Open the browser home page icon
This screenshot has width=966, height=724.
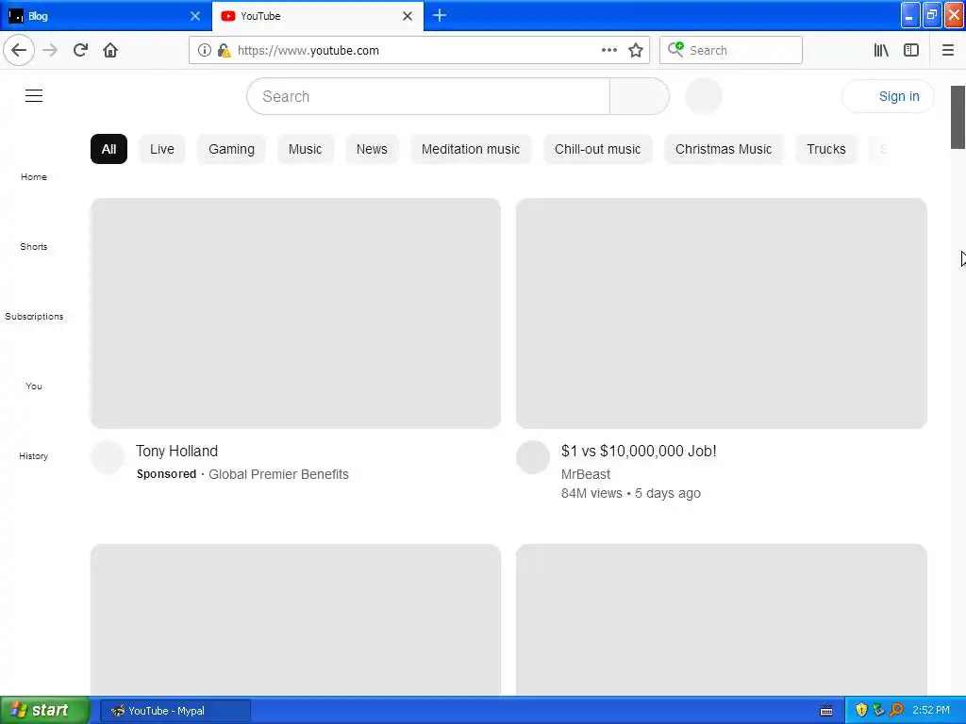[x=110, y=50]
